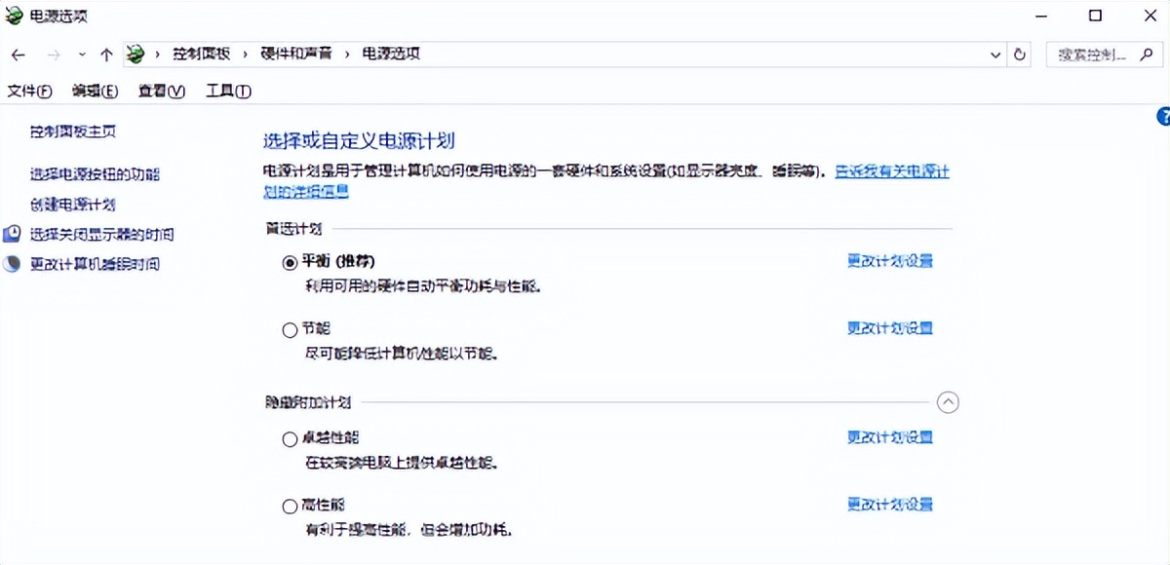Select the 高性能 power plan radio button
Viewport: 1170px width, 565px height.
pyautogui.click(x=290, y=507)
